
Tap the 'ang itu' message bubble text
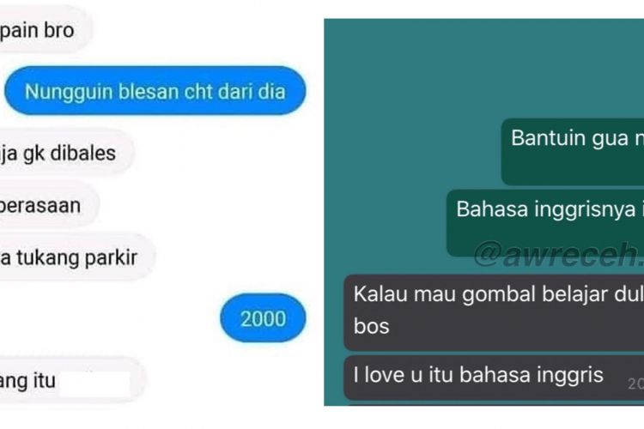click(x=27, y=381)
